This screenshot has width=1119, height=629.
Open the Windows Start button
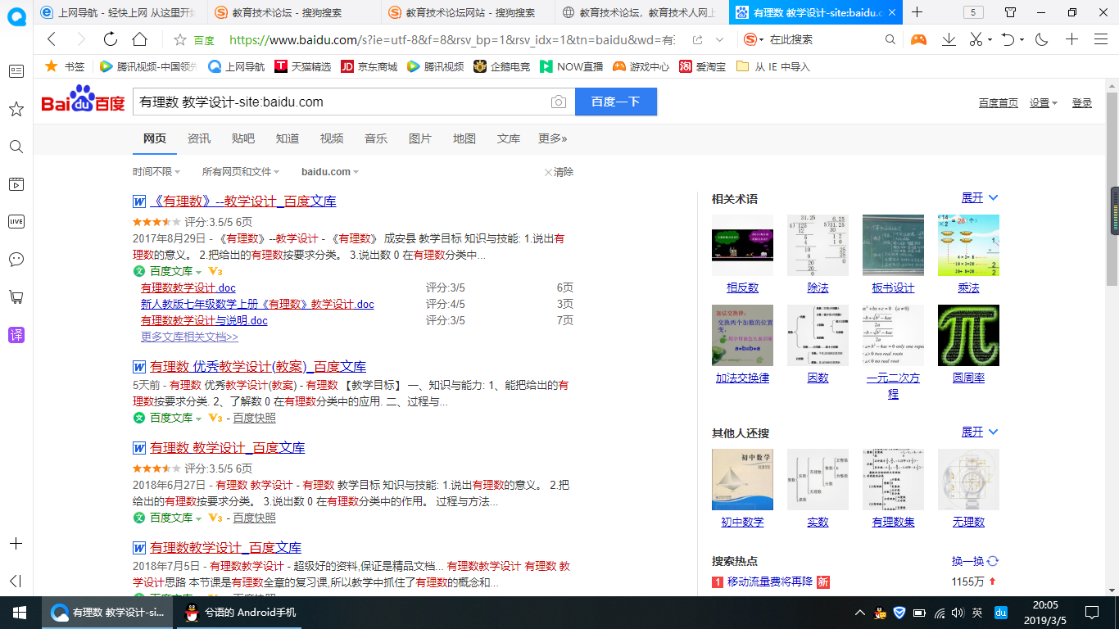pyautogui.click(x=20, y=612)
